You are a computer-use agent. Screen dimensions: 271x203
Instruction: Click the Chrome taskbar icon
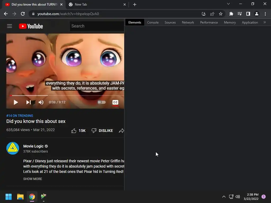tap(32, 197)
